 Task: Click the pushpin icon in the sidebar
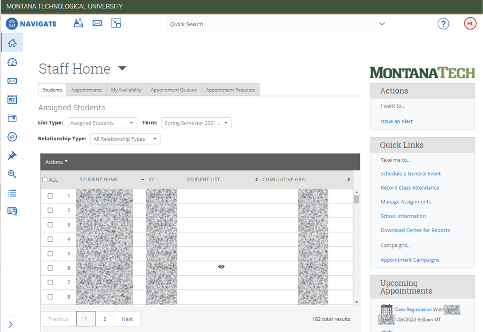12,155
